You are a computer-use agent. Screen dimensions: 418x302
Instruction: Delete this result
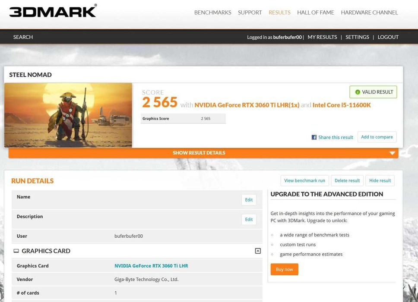(347, 181)
